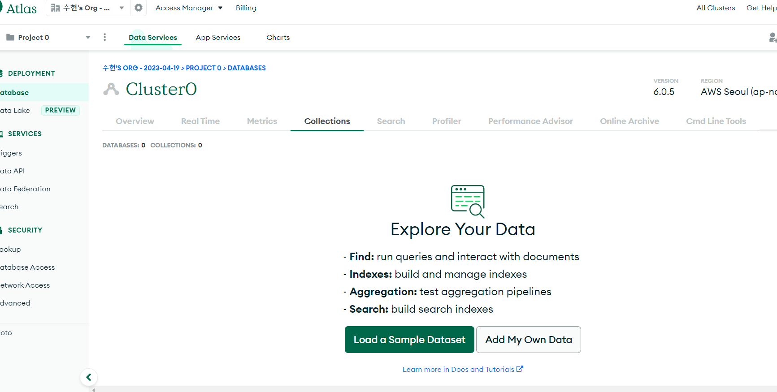Click the SERVICES section header
This screenshot has height=392, width=777.
[x=25, y=134]
